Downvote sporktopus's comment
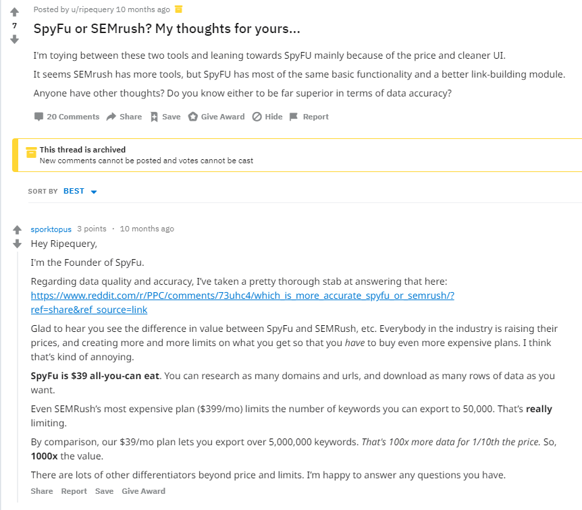 click(18, 243)
